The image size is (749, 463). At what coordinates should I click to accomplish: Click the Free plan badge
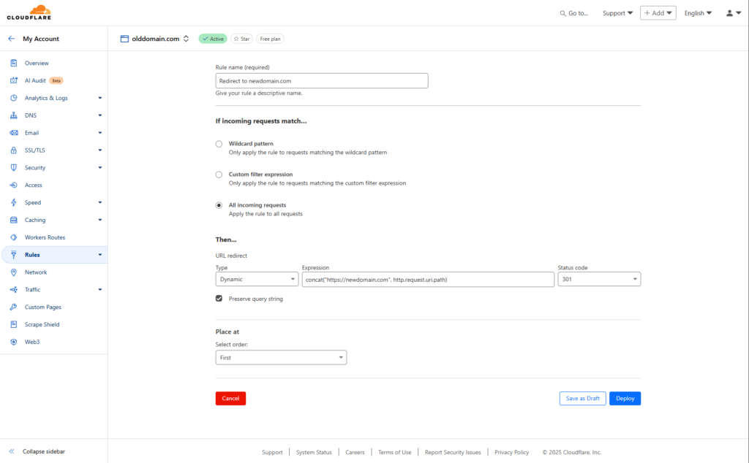tap(271, 39)
